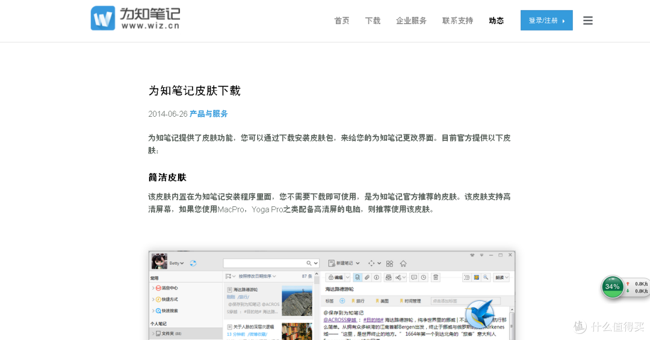Expand the 消息中心 tree item
650x340 pixels.
[153, 288]
